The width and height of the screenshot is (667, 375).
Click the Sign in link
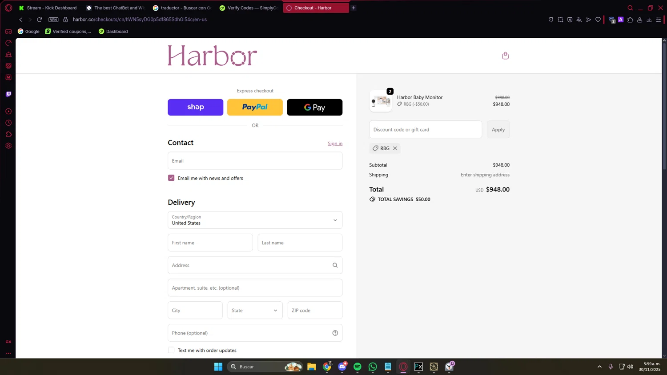pyautogui.click(x=335, y=144)
